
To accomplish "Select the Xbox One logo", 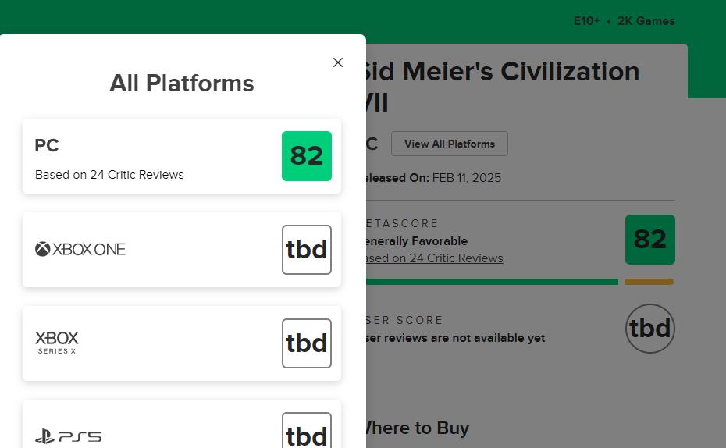I will [x=80, y=249].
